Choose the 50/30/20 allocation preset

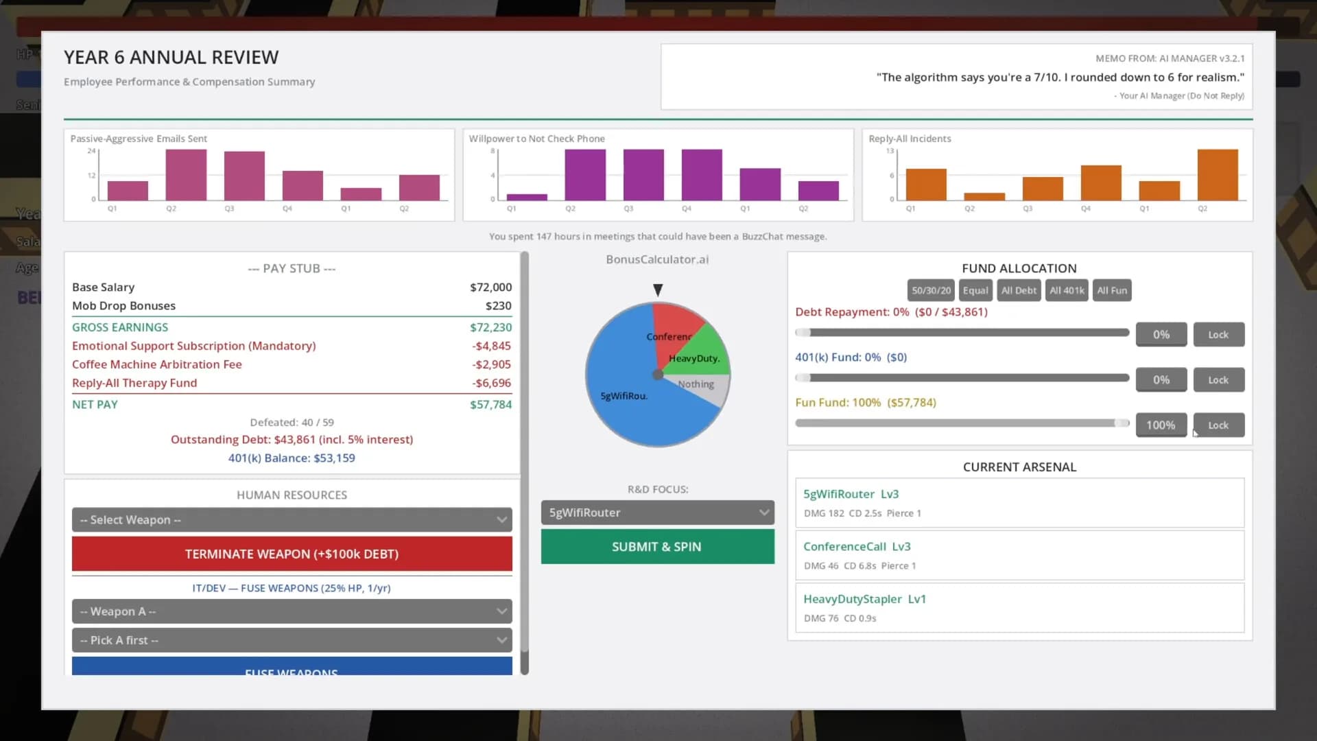[x=931, y=290]
